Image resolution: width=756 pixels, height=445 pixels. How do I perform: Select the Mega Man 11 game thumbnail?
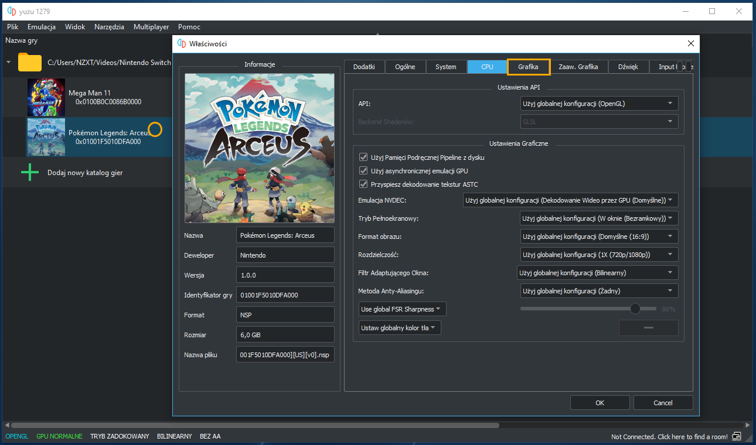coord(46,97)
